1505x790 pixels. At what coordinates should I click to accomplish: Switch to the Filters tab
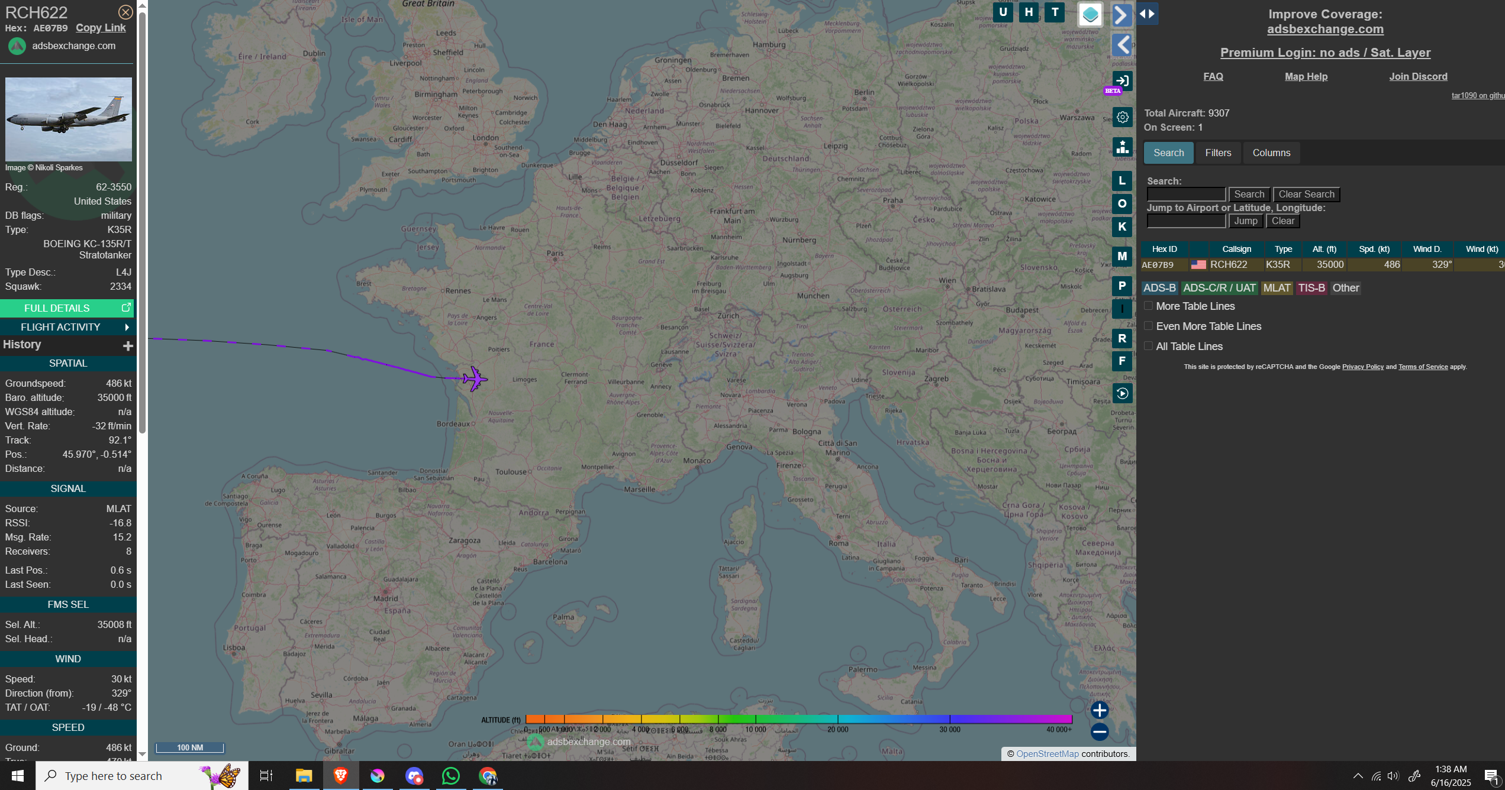[x=1218, y=153]
